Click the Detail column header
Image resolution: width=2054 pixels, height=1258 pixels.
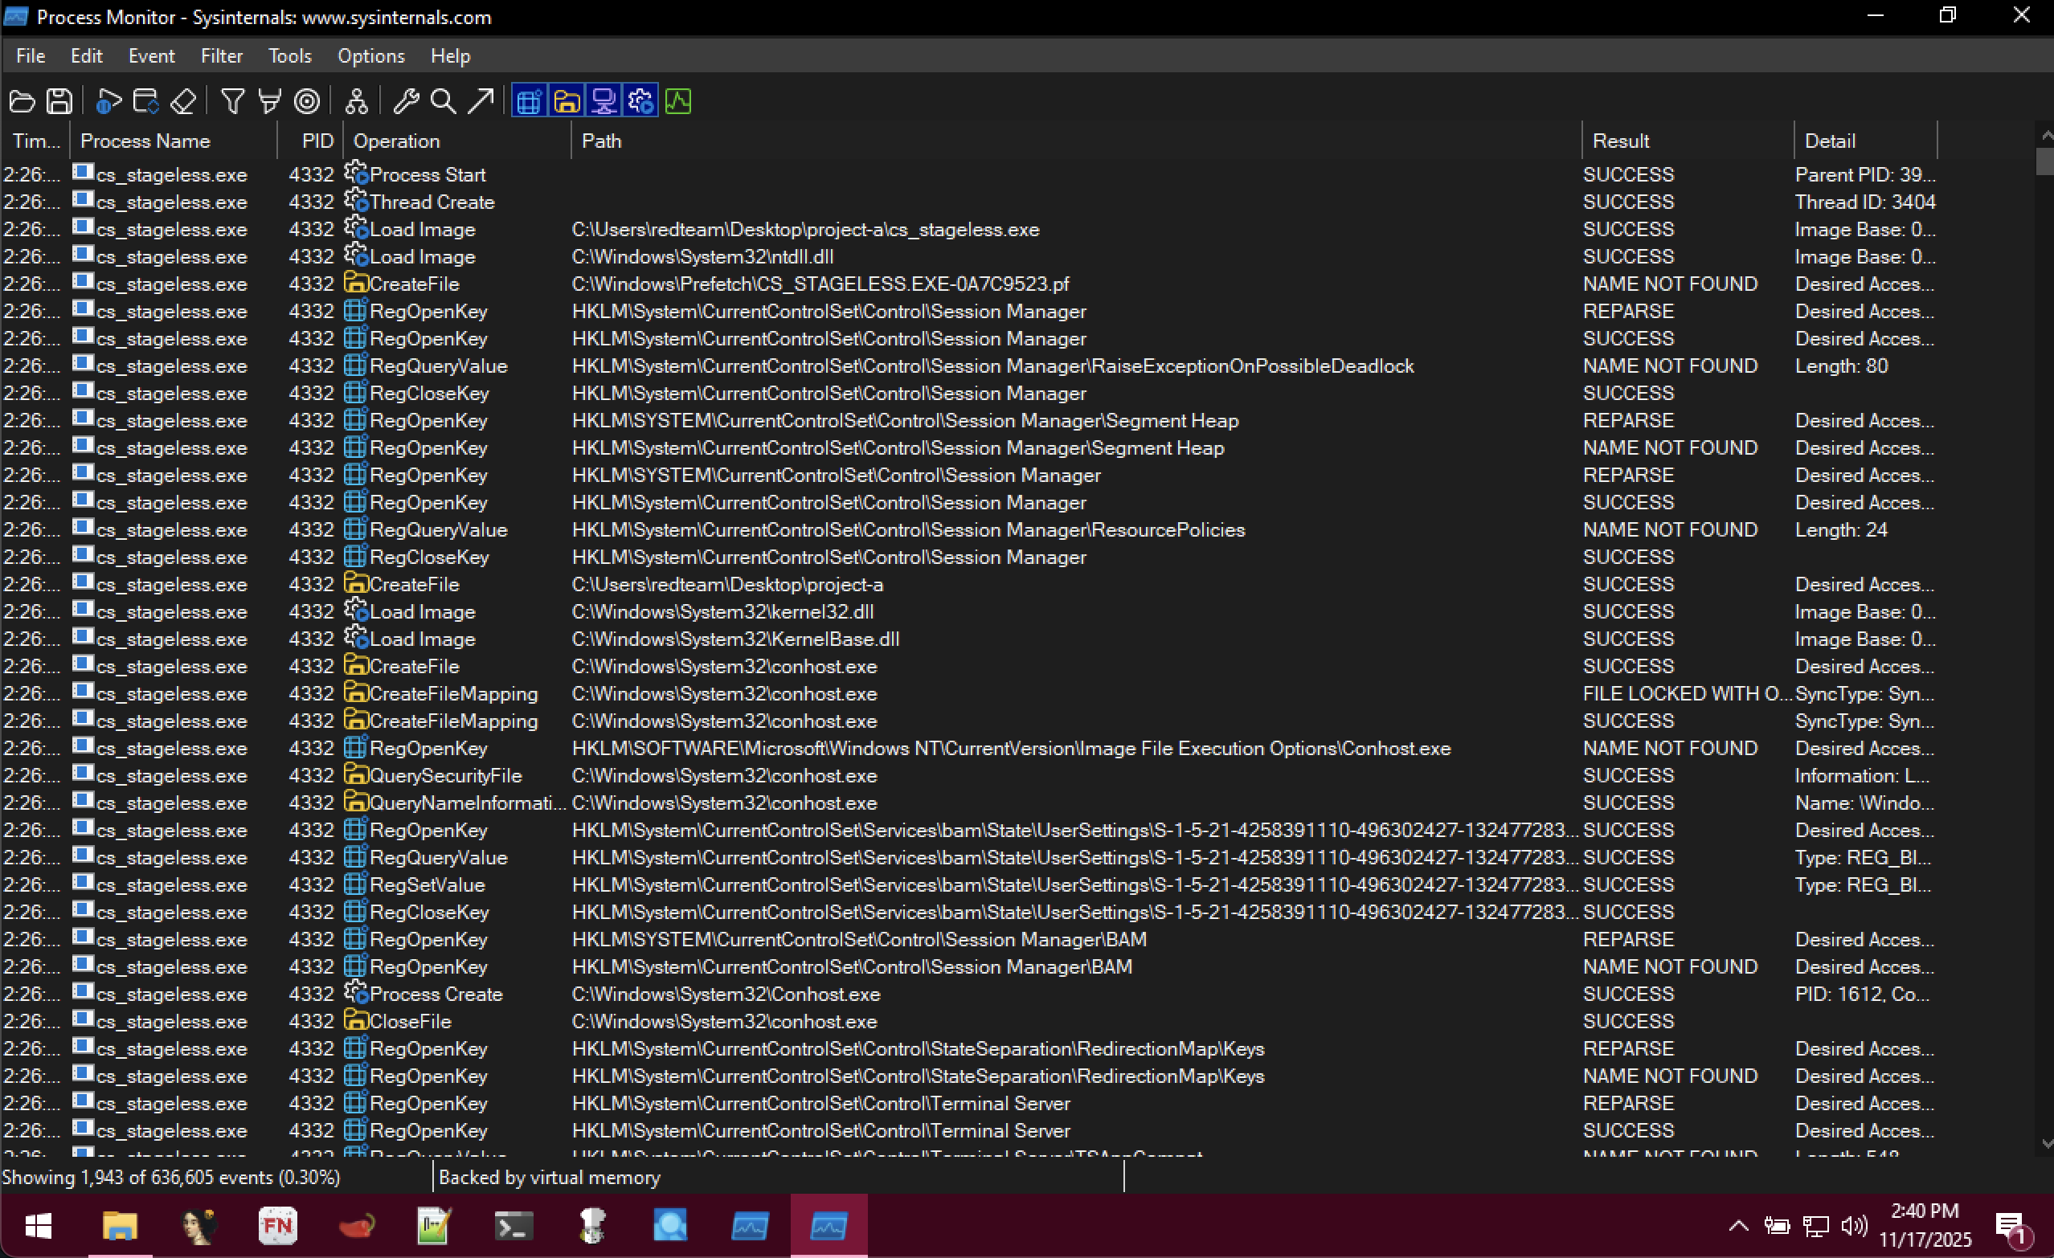1865,141
